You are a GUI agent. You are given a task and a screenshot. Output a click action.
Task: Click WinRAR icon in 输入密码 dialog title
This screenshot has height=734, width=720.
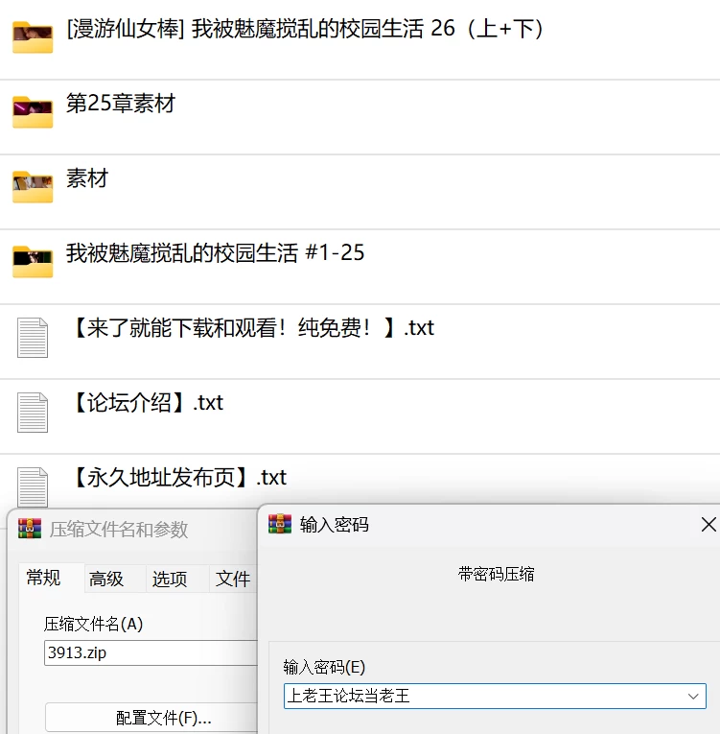click(280, 524)
